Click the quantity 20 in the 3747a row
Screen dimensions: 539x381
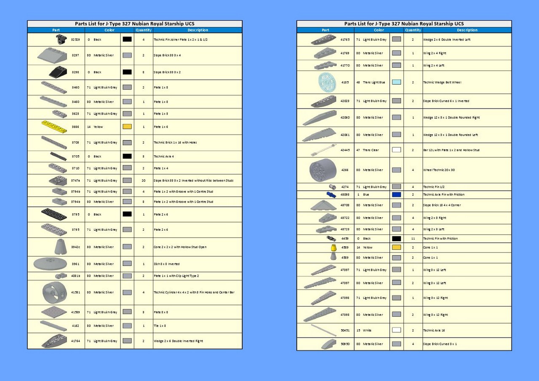144,180
